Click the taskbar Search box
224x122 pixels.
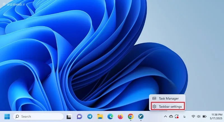(x=38, y=117)
